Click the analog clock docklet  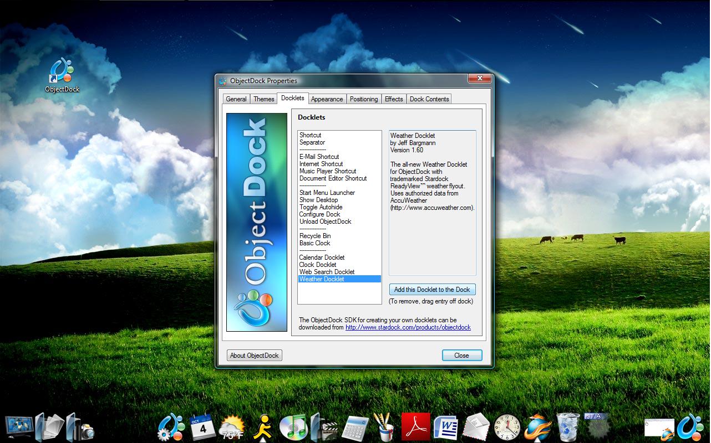[507, 427]
